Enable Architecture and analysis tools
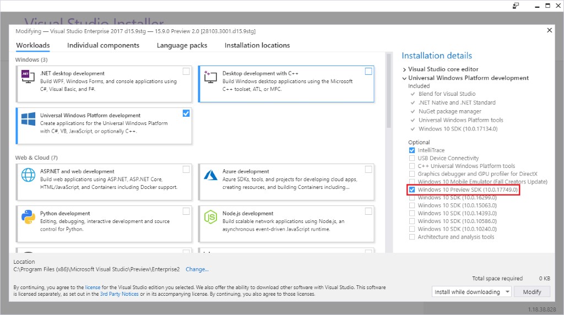This screenshot has height=315, width=564. coord(412,237)
